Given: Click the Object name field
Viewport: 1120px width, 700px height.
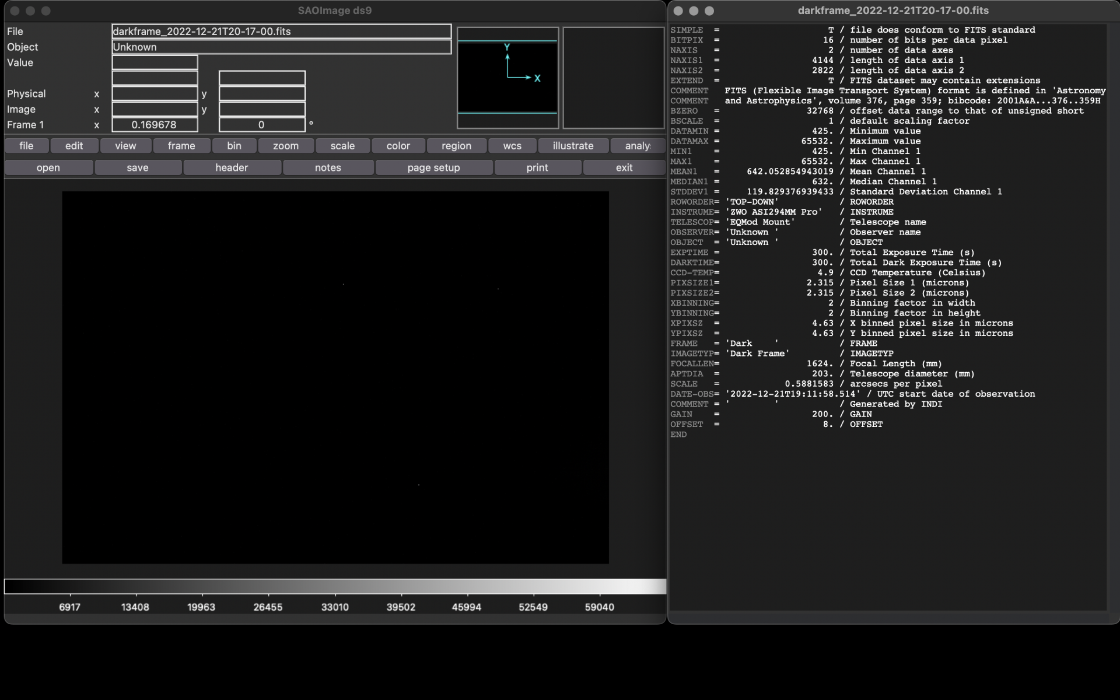Looking at the screenshot, I should pos(281,47).
